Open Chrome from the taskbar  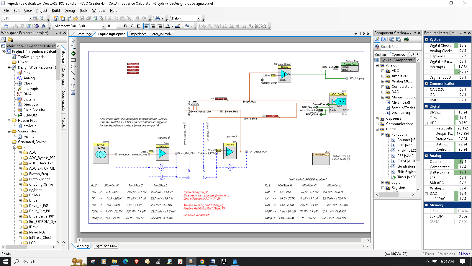202,262
